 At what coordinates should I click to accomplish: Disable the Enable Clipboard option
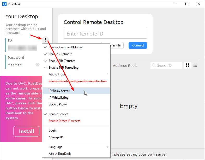(x=61, y=54)
